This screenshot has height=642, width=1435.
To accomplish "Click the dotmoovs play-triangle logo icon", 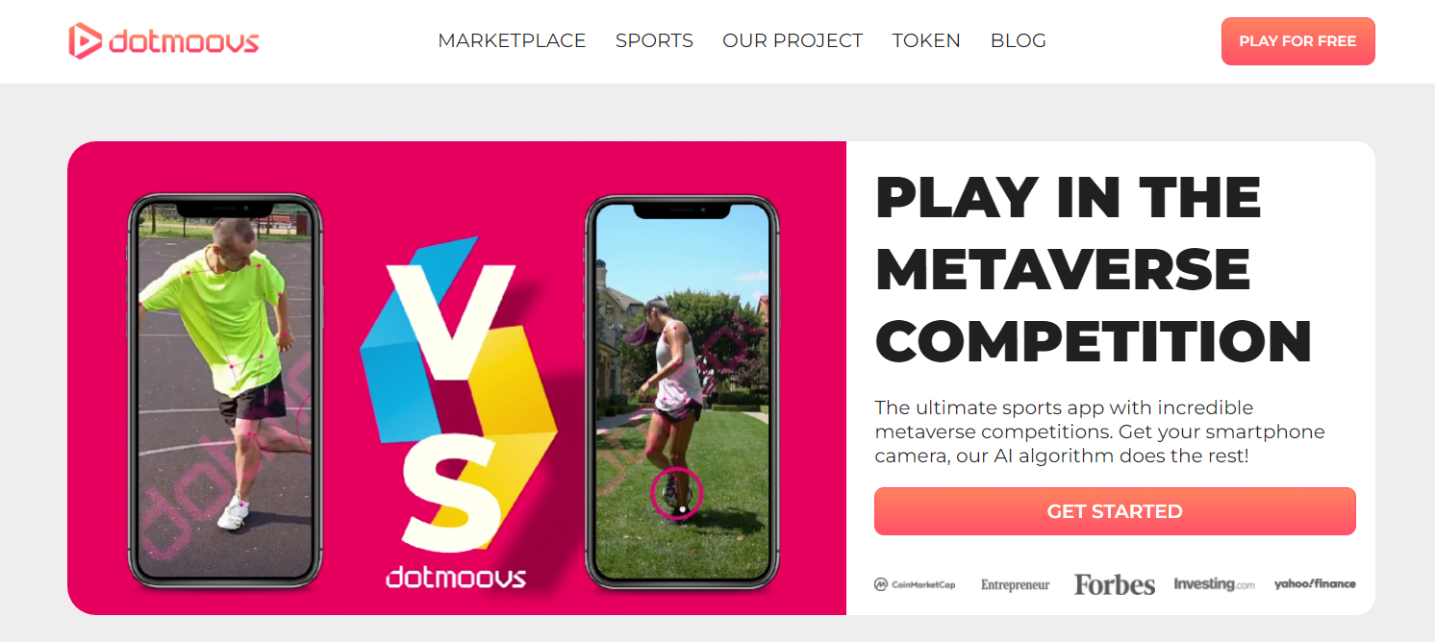I will click(85, 41).
